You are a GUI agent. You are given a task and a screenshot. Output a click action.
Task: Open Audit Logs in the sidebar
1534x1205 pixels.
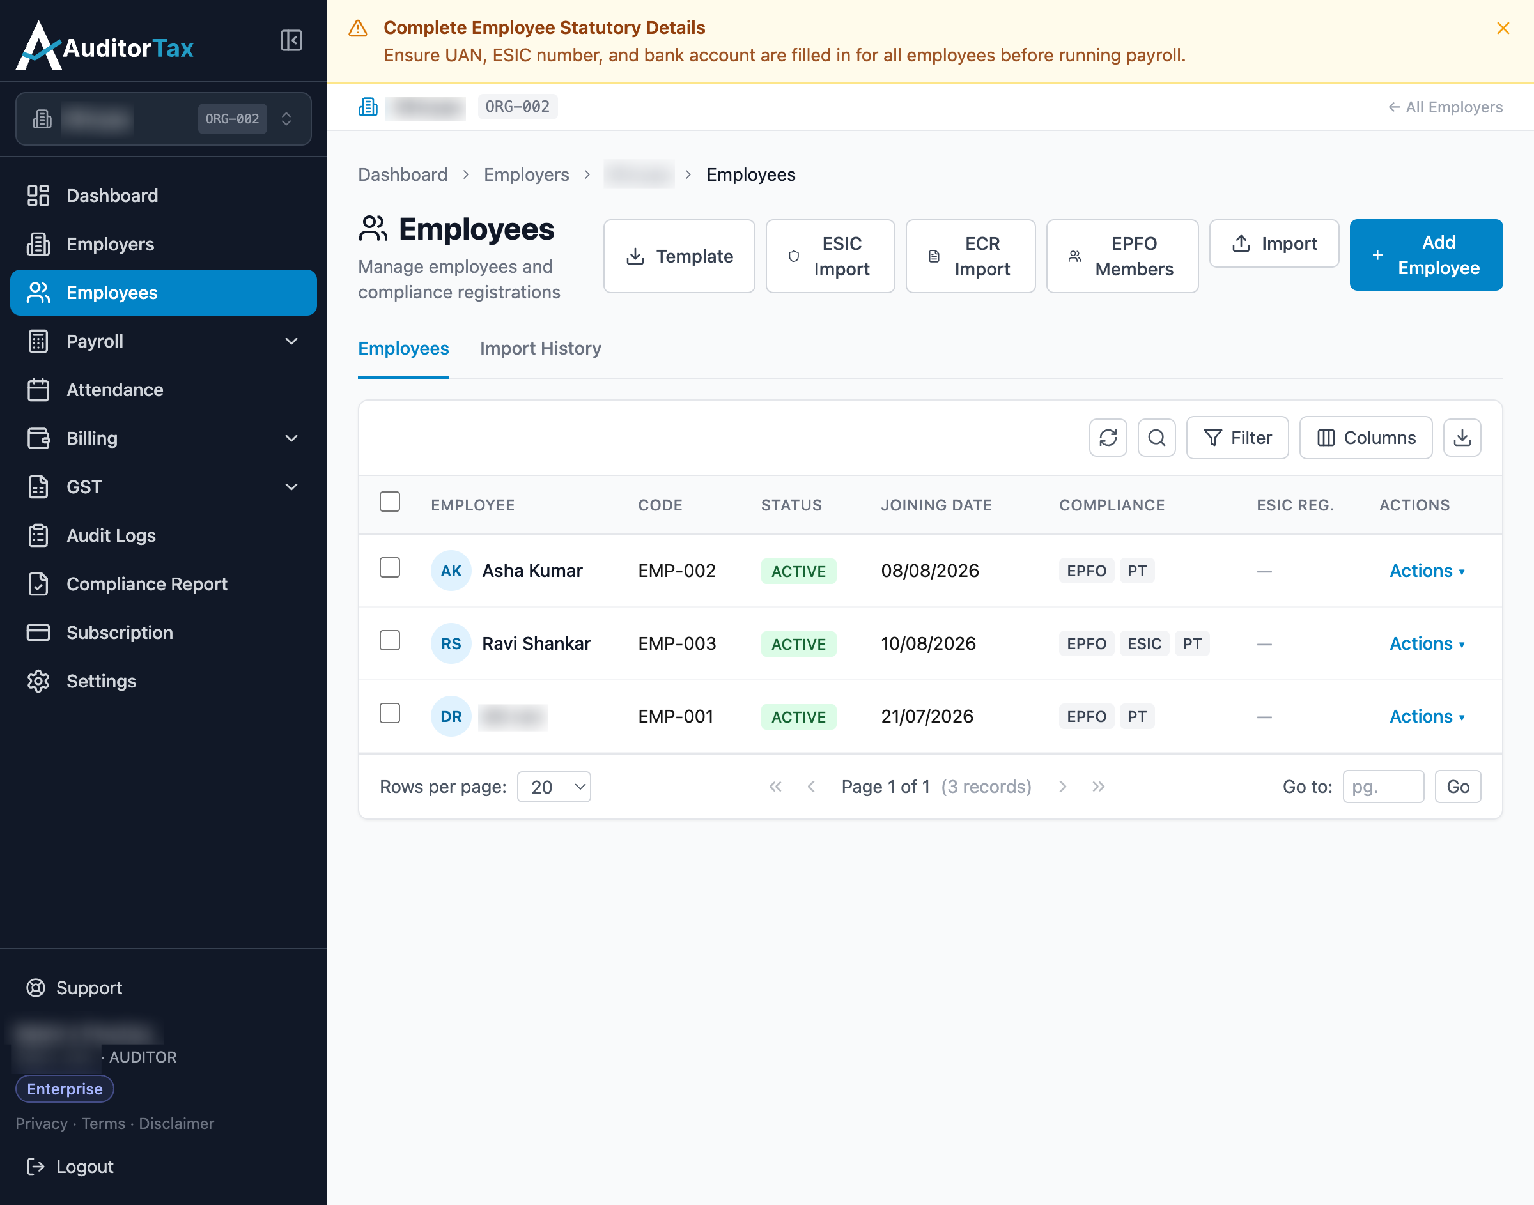pos(163,535)
